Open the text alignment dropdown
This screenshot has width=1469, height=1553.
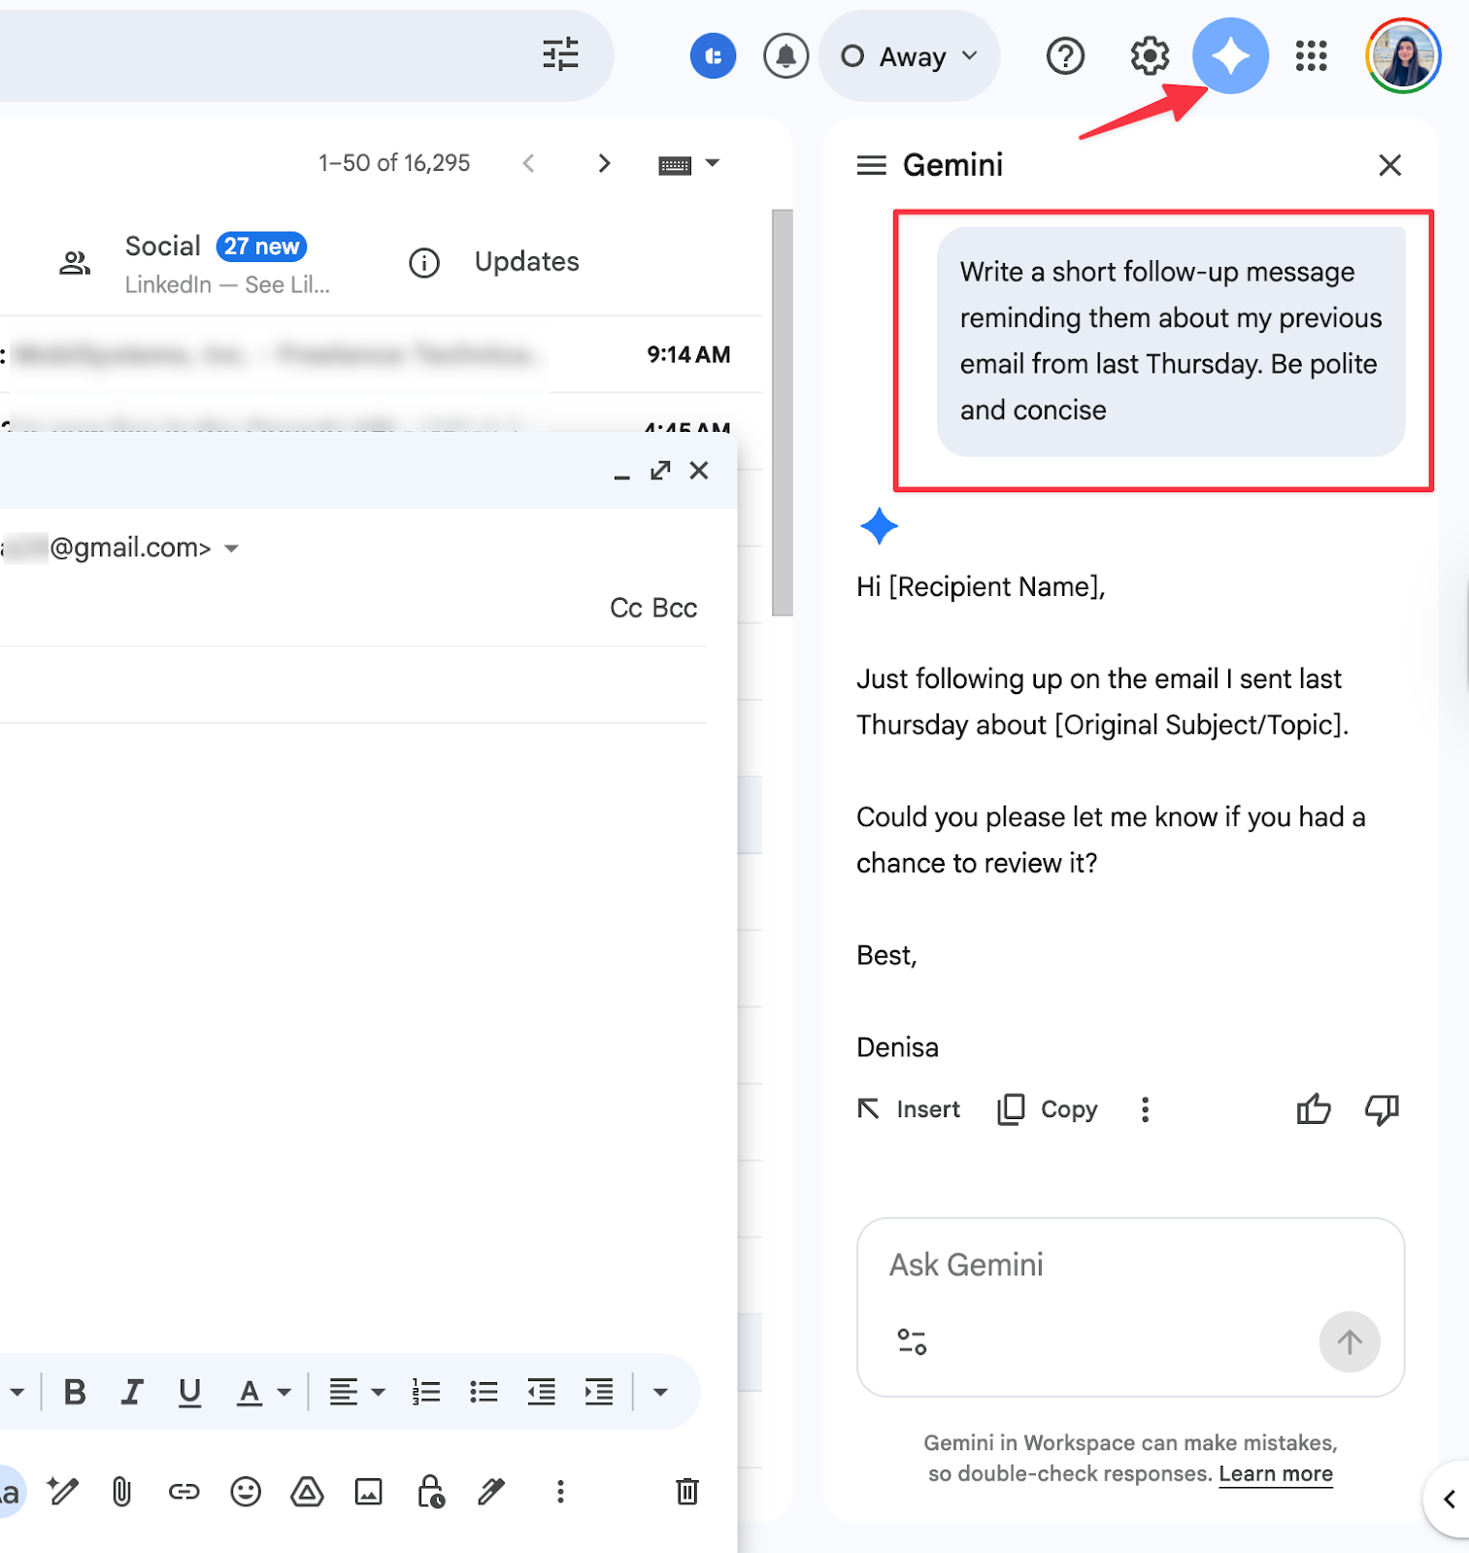click(x=356, y=1392)
